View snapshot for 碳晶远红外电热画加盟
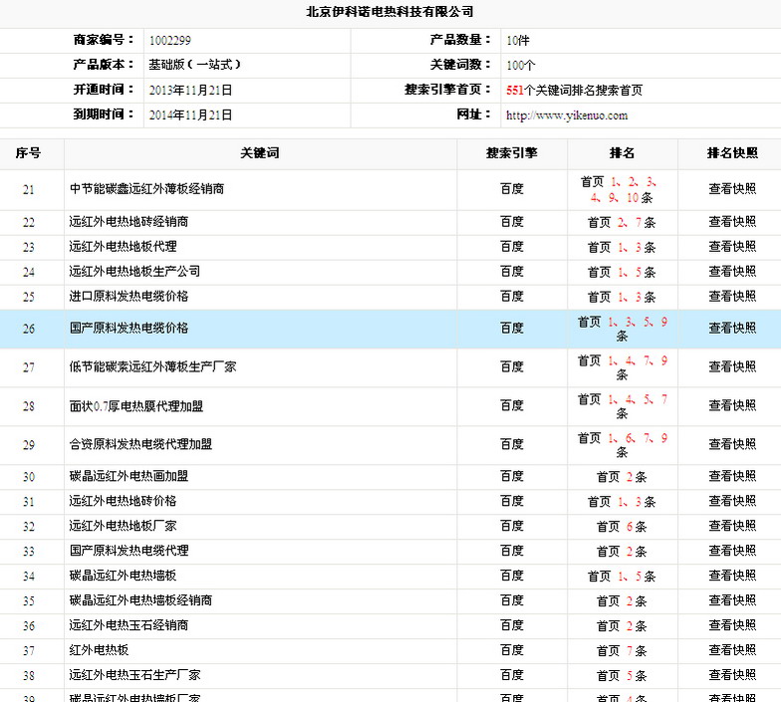Viewport: 781px width, 702px height. pyautogui.click(x=732, y=476)
